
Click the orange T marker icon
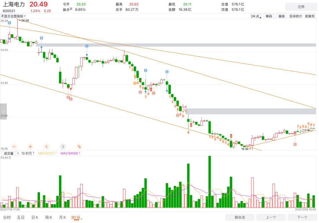[135, 83]
